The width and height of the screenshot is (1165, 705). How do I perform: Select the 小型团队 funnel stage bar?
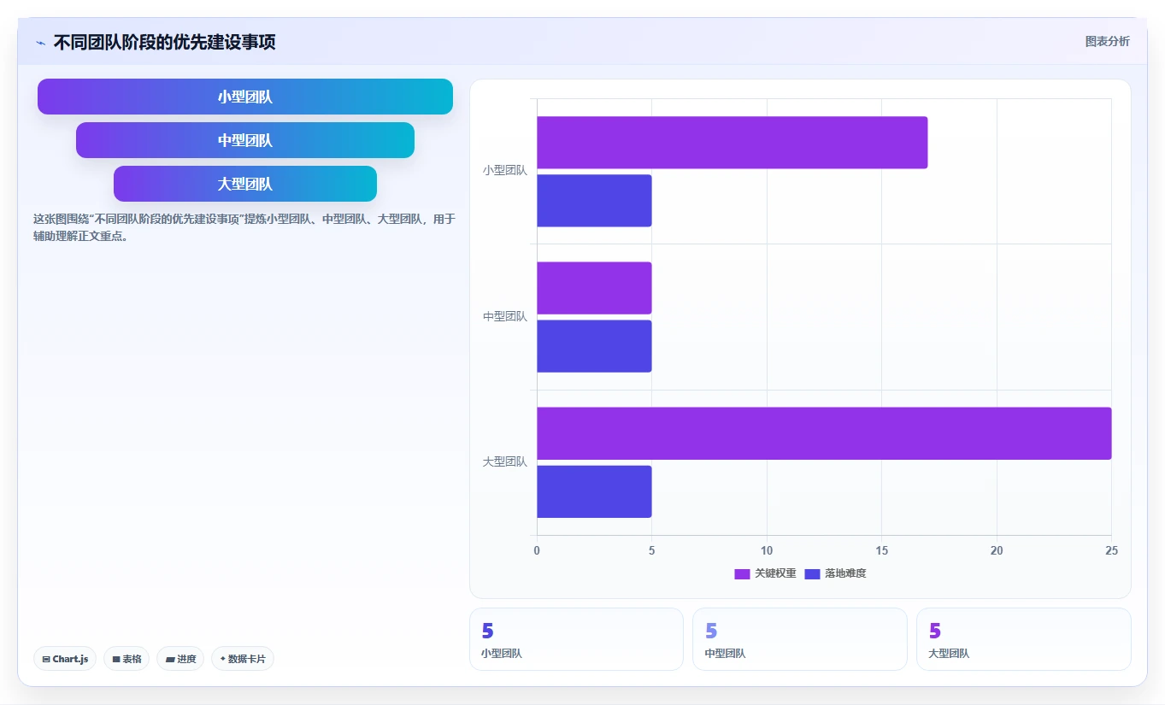[245, 97]
